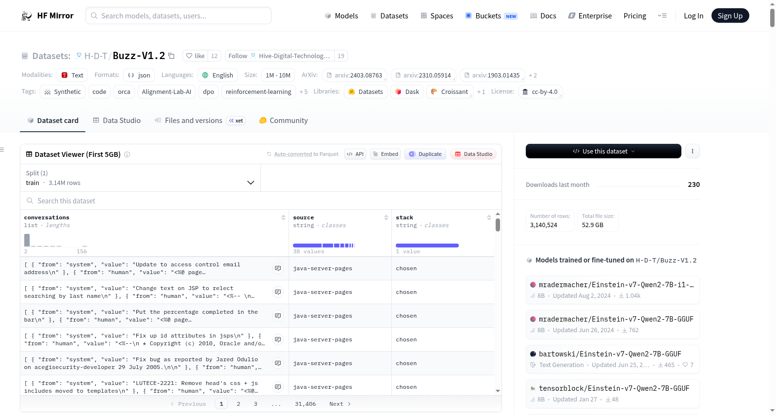Open the reinforcement-learning tag
776x415 pixels.
coord(259,92)
